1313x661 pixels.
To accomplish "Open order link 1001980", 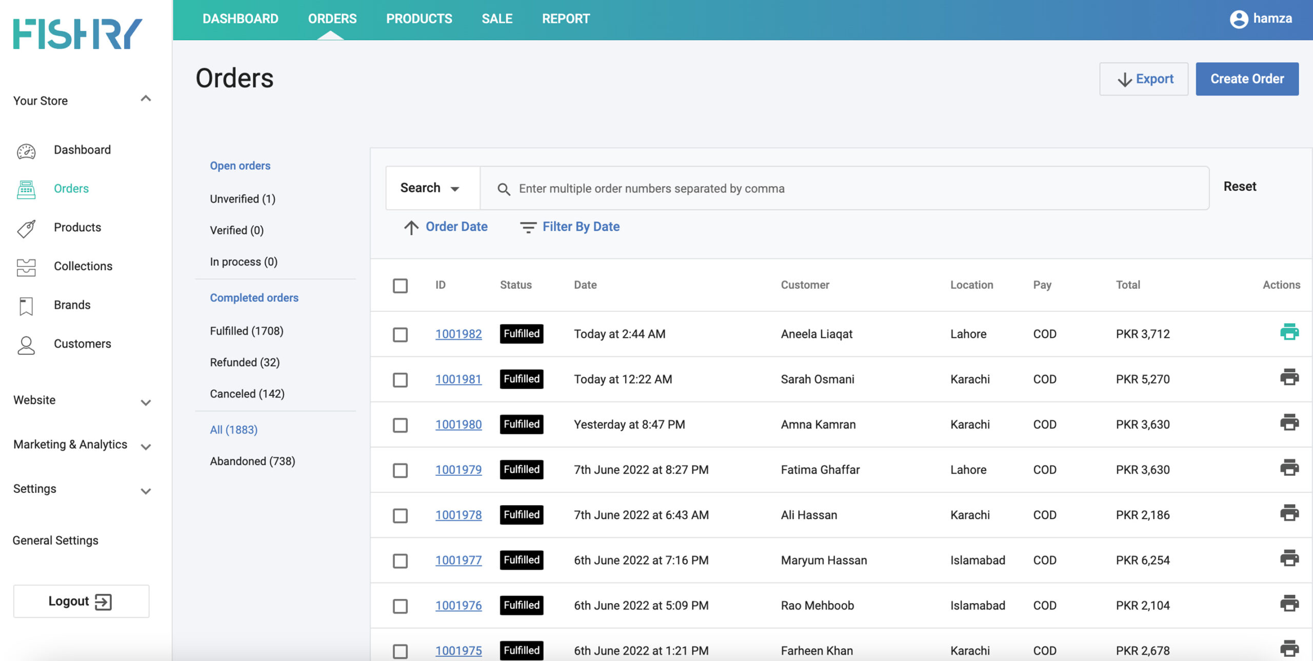I will pos(458,425).
